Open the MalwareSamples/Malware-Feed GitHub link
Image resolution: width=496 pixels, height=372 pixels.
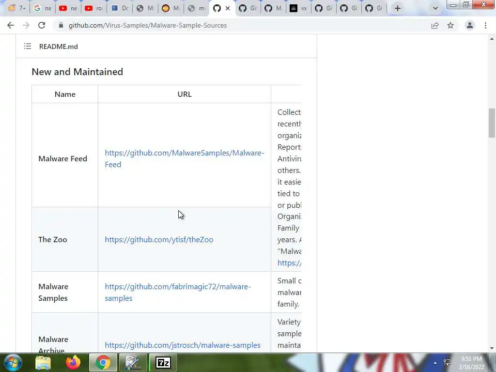pyautogui.click(x=184, y=158)
